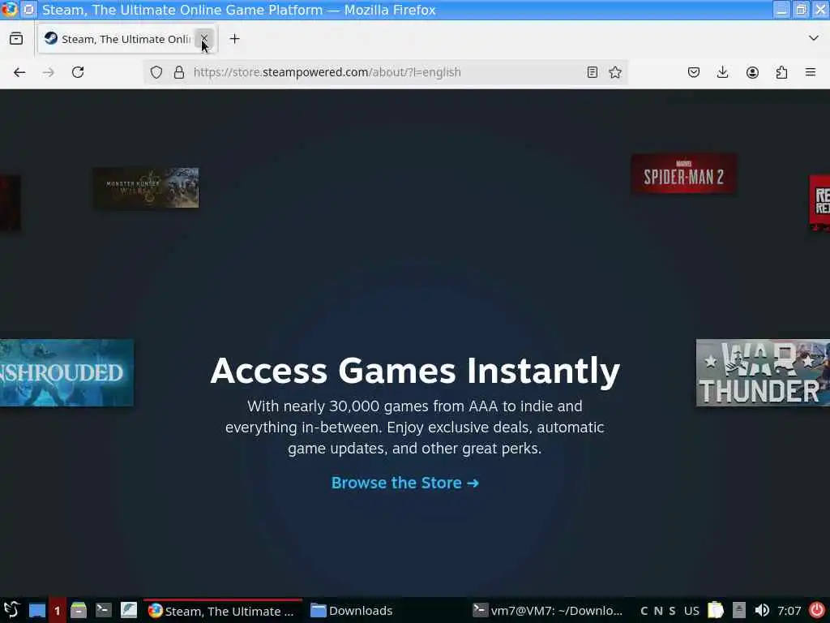Open the volume speaker tray icon
The height and width of the screenshot is (623, 830).
pyautogui.click(x=762, y=610)
